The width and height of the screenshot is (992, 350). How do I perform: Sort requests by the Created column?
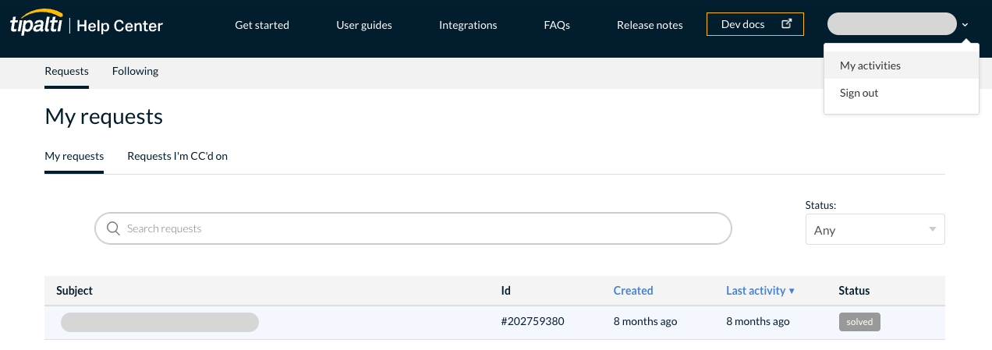(x=632, y=291)
